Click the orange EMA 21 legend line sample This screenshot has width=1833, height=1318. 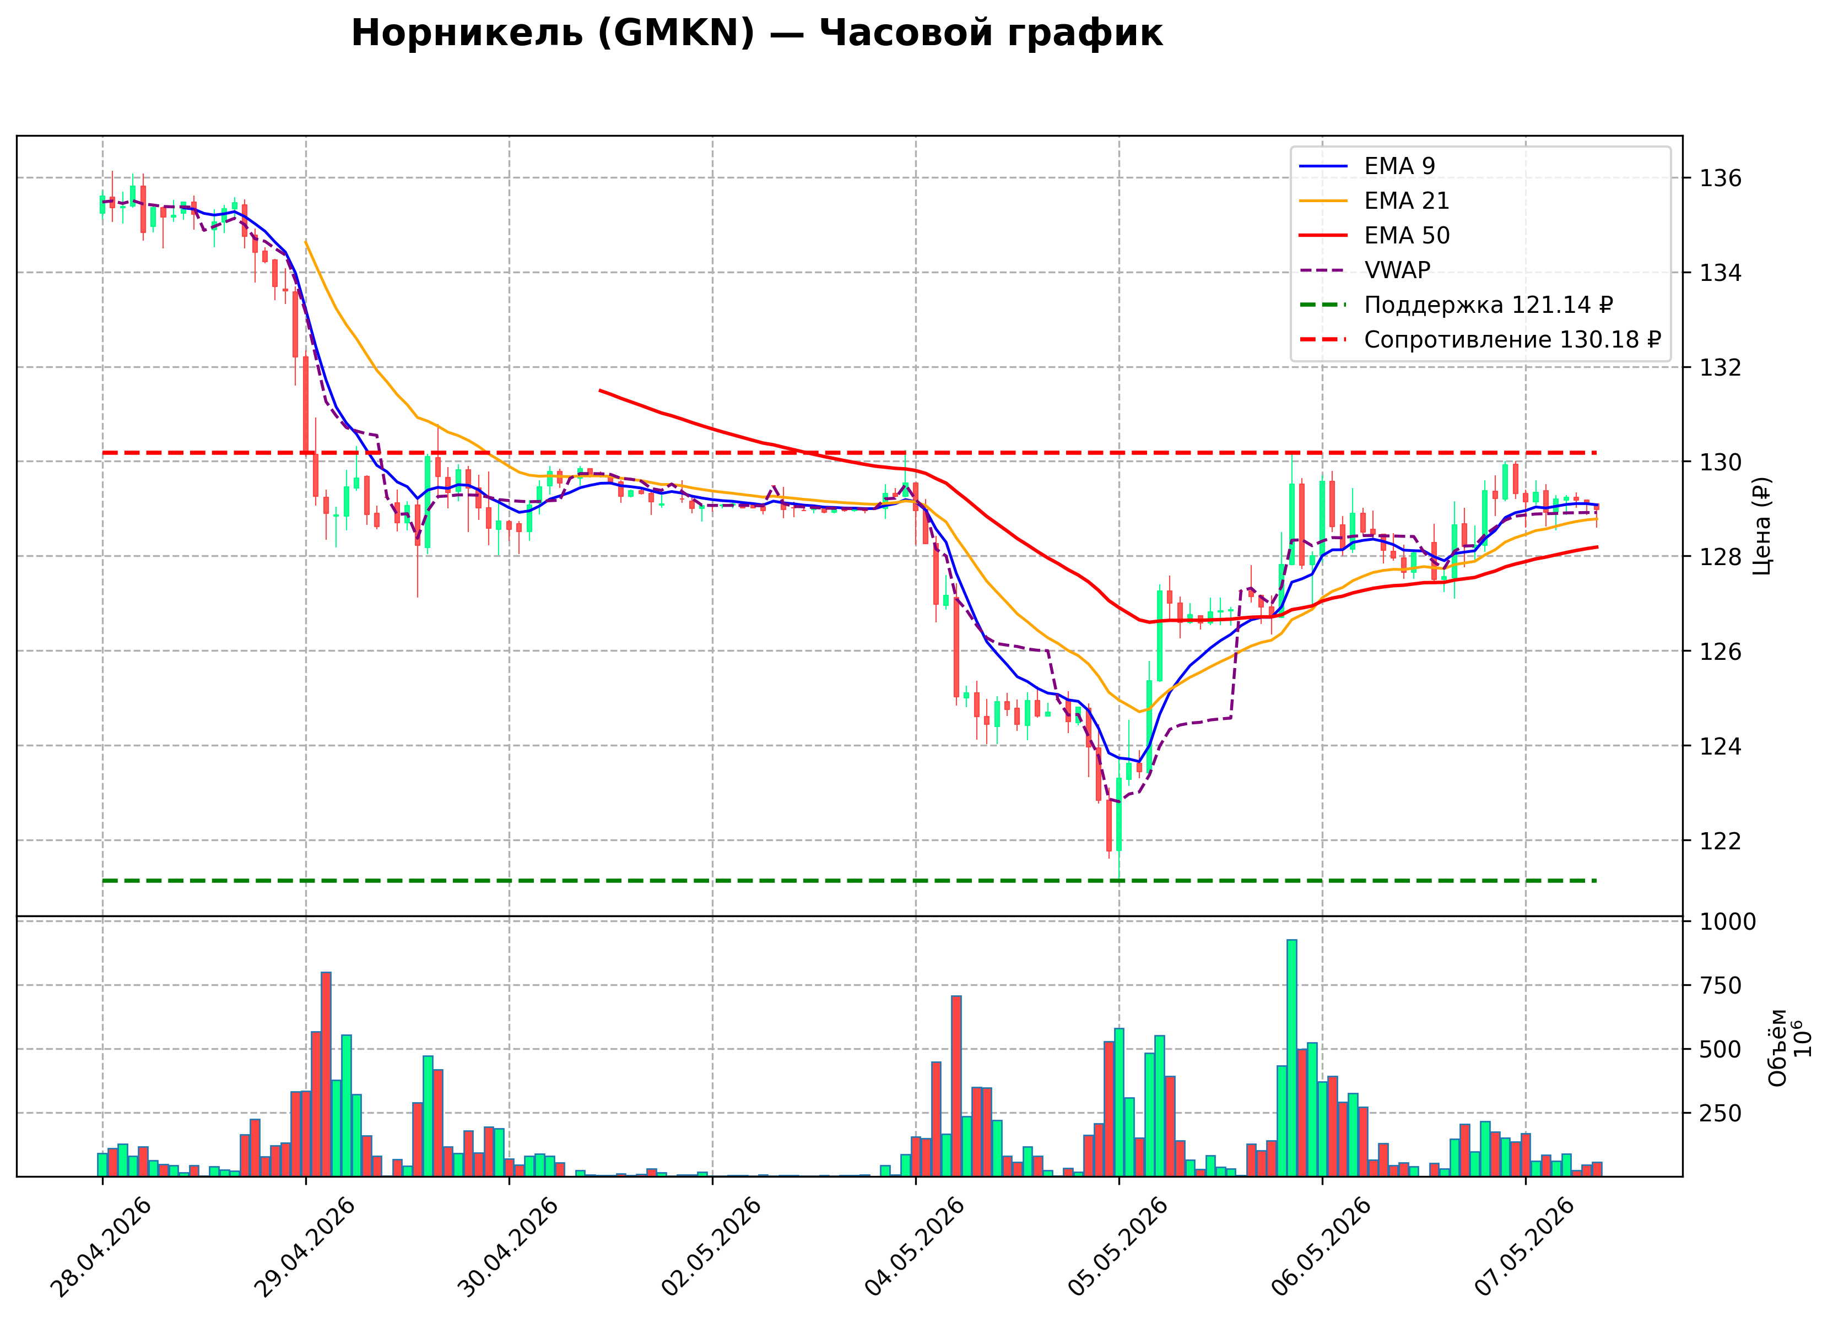[1323, 201]
